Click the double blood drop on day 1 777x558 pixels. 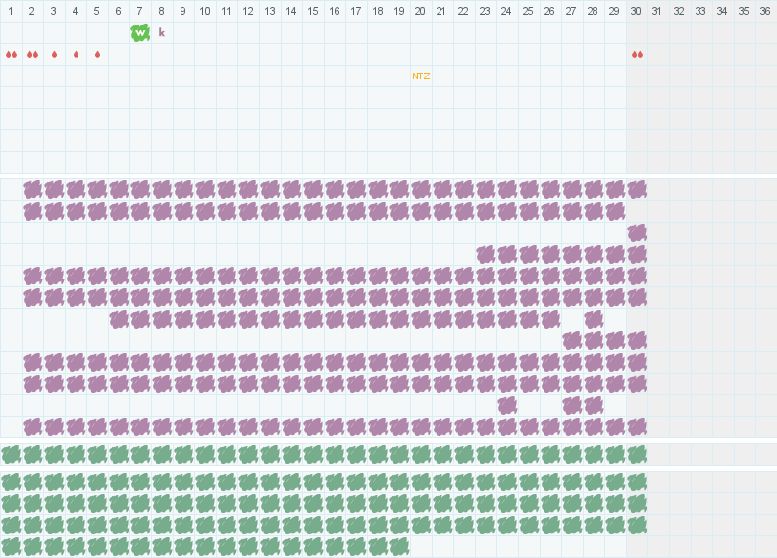tap(11, 54)
